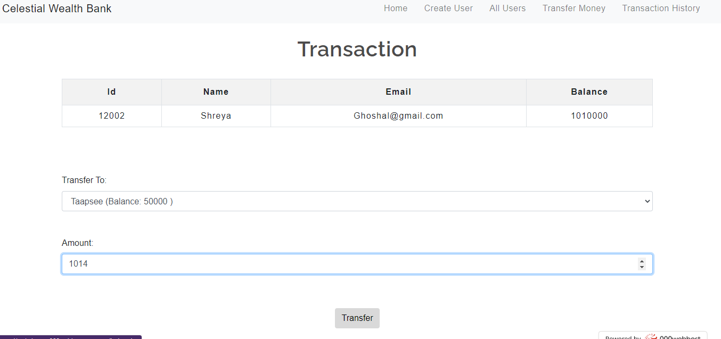The height and width of the screenshot is (339, 721).
Task: Click the purple notification banner at bottom
Action: pos(71,337)
